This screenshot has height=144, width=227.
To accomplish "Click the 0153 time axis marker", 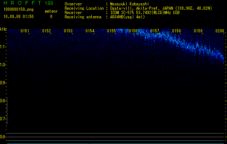I will (x=68, y=31).
